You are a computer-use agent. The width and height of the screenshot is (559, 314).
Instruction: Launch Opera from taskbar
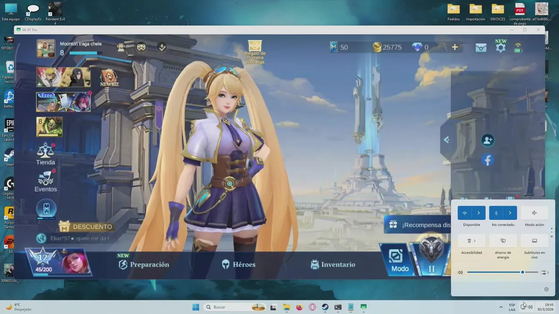[x=312, y=307]
